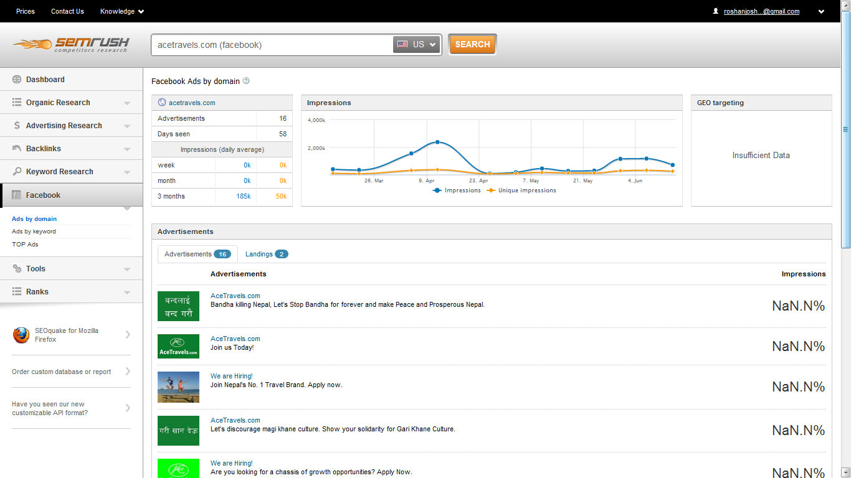Click the Backlinks icon in sidebar

(17, 149)
